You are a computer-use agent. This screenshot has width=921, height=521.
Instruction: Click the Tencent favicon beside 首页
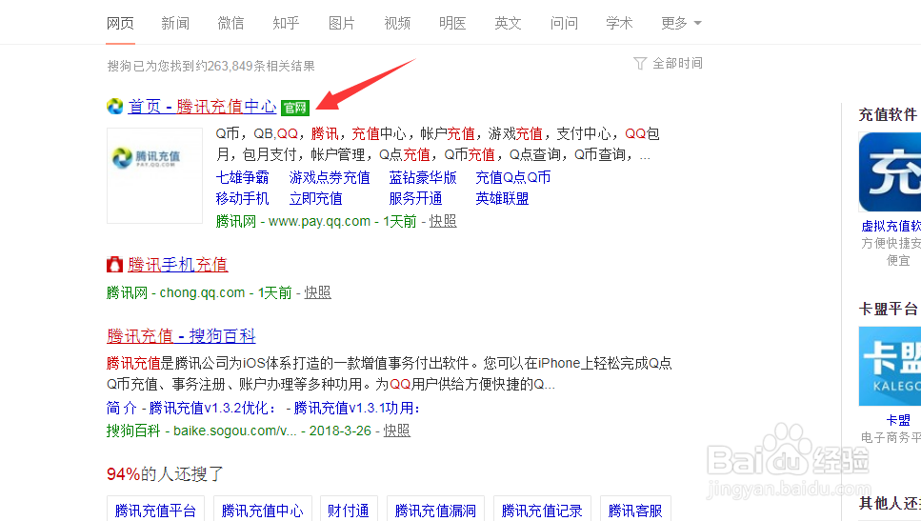pos(115,107)
